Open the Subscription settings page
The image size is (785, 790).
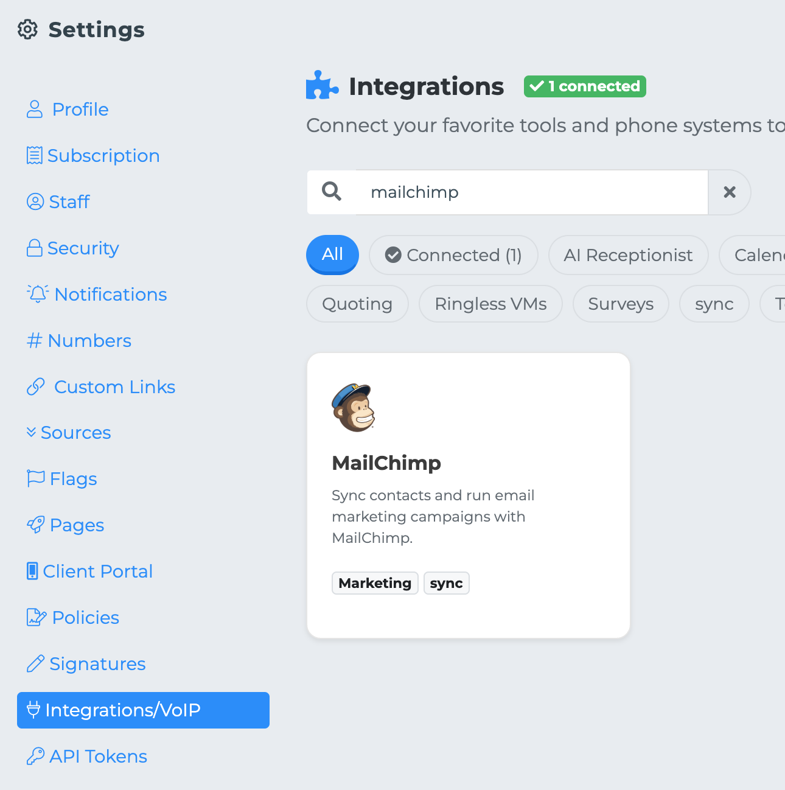click(103, 156)
